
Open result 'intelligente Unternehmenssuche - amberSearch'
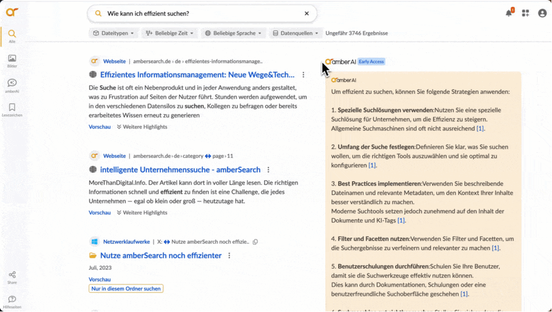click(180, 170)
